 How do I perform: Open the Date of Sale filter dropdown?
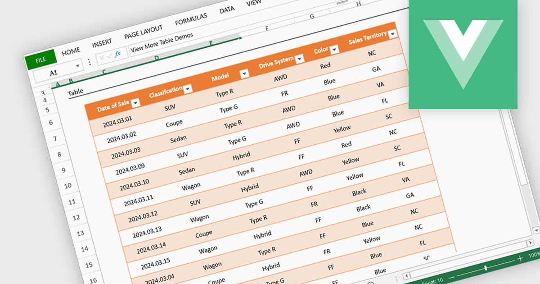135,103
